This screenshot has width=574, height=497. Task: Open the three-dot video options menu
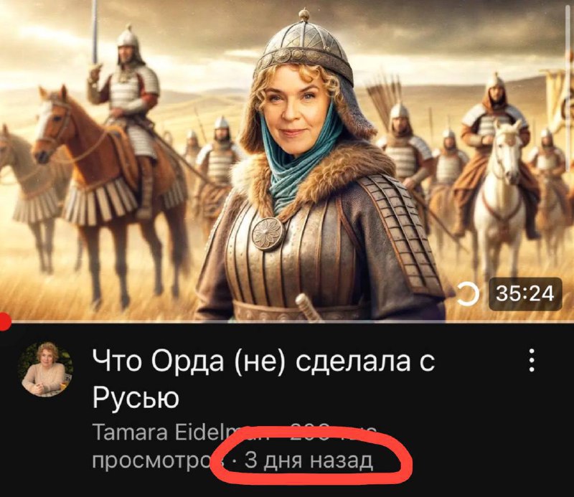pos(532,361)
